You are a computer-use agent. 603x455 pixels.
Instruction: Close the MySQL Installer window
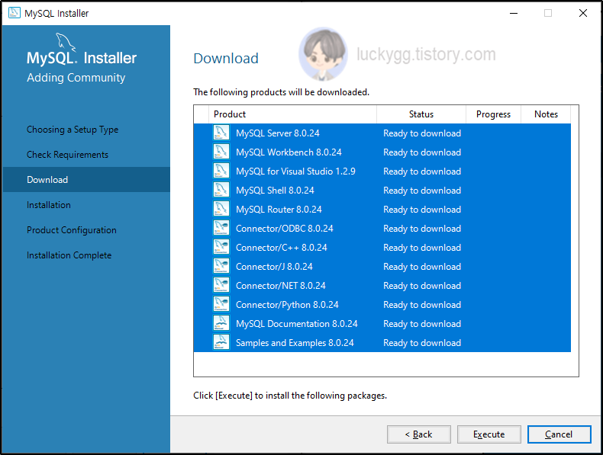point(583,13)
